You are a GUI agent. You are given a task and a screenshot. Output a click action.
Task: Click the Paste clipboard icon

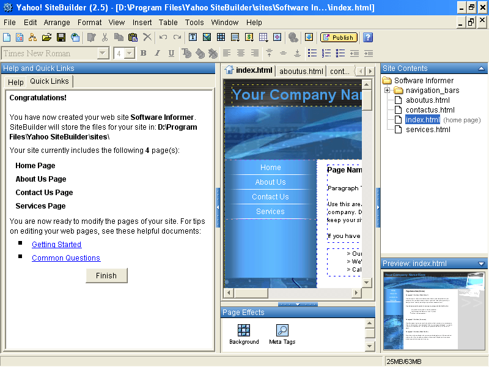coord(133,37)
